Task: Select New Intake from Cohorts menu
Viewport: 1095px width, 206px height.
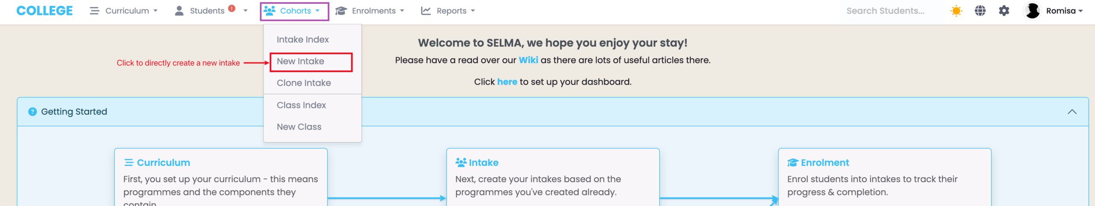Action: [x=300, y=62]
